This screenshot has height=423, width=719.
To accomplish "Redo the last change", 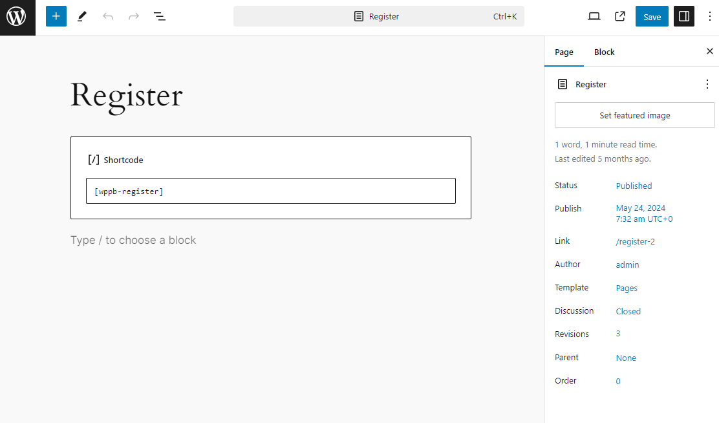I will (x=133, y=16).
